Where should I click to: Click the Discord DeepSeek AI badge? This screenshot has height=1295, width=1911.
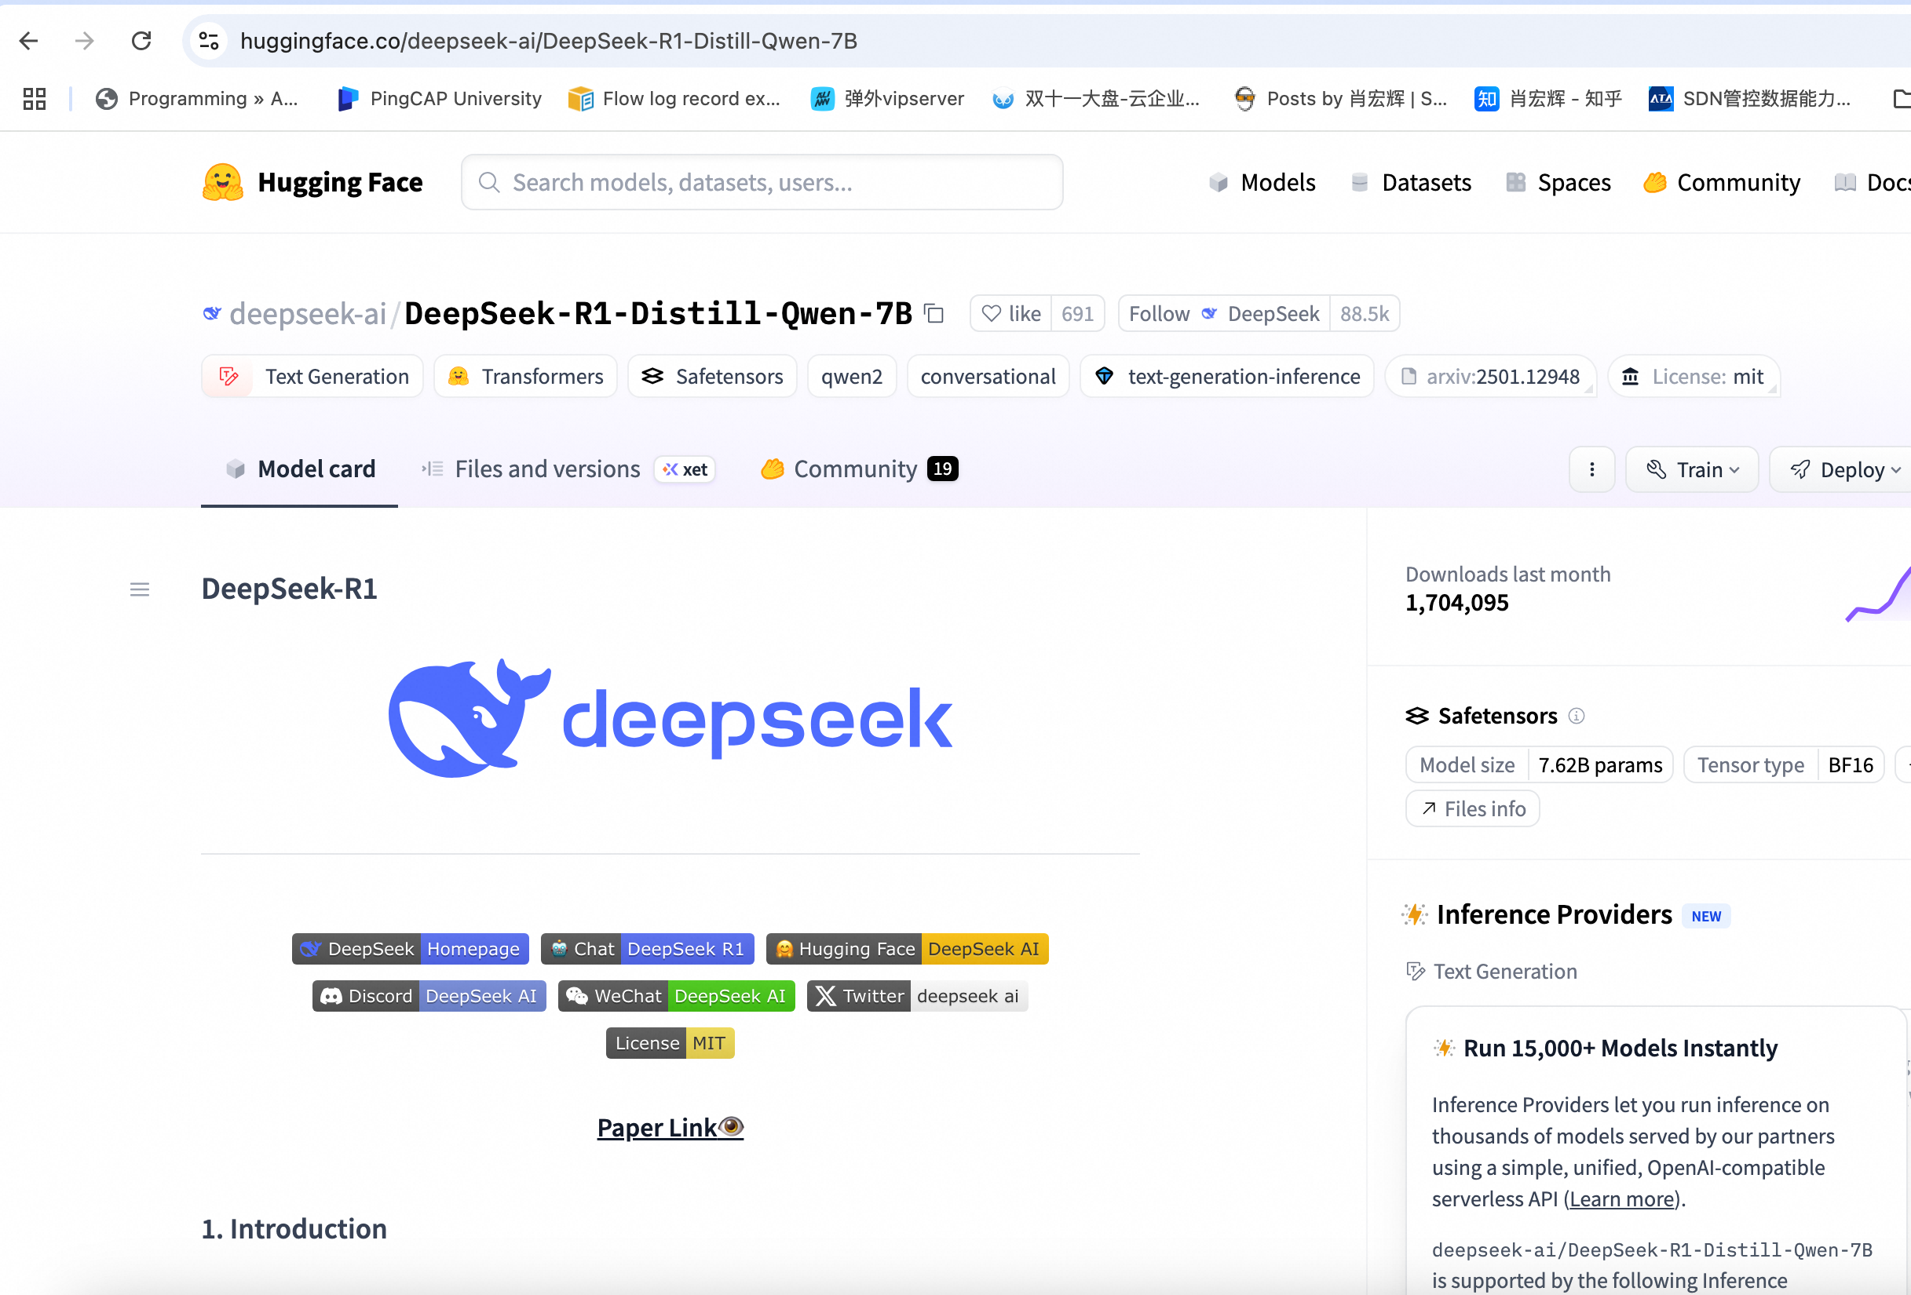coord(429,996)
